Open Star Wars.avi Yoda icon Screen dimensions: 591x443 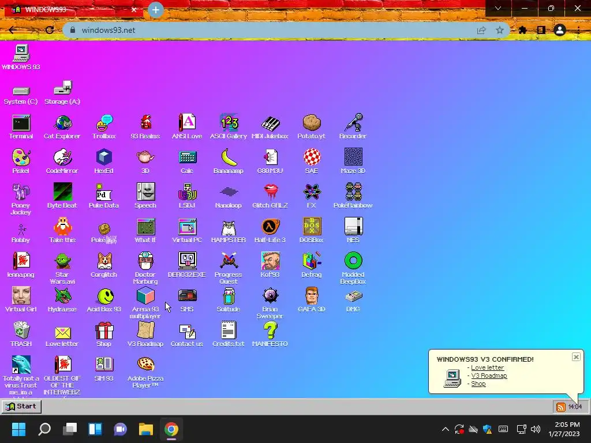62,268
